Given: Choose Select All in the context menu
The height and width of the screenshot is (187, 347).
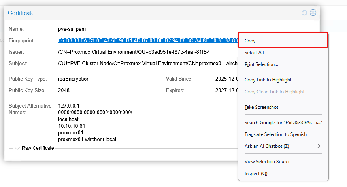Looking at the screenshot, I should coord(254,53).
